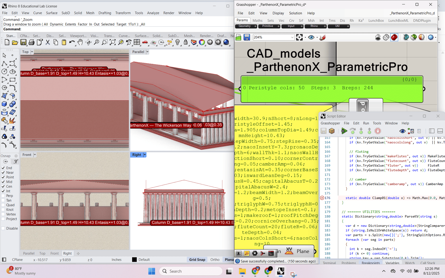Viewport: 445px width, 278px height.
Task: Cut selection with the scissors icon
Action: 48,42
